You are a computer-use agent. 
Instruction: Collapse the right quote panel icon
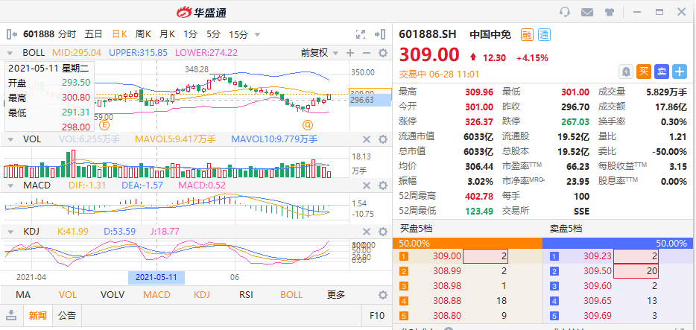[379, 34]
